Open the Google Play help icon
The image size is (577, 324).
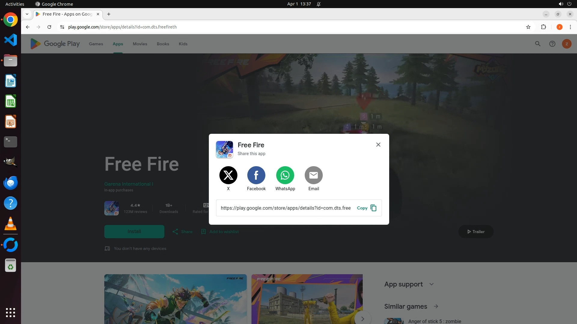pos(552,44)
